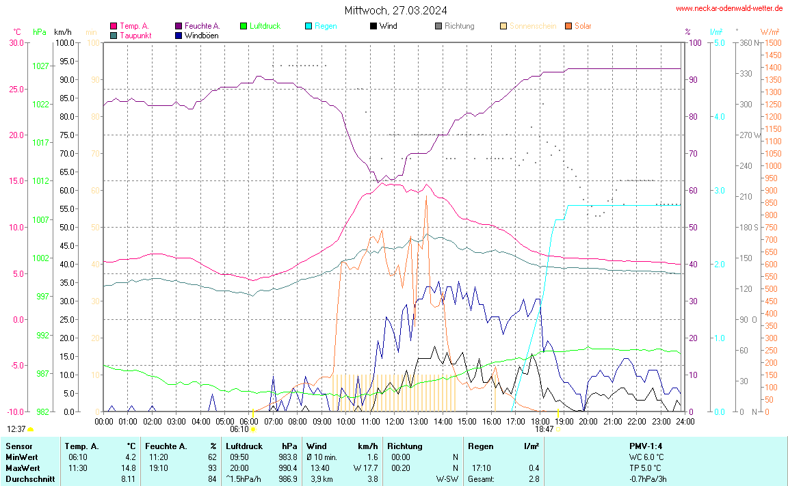Click the Sensor column header
Viewport: 788px width, 486px height.
18,446
